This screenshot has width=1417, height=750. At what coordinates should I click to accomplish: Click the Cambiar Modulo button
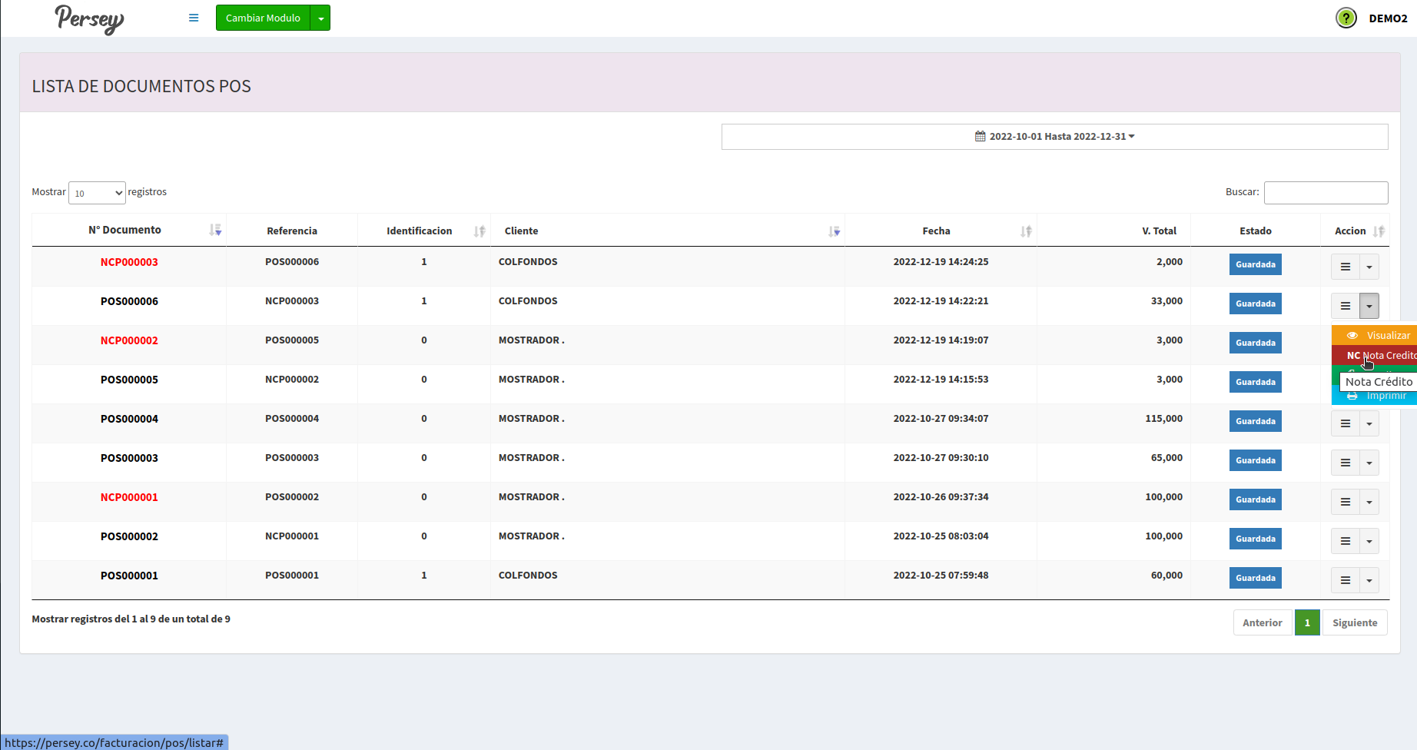click(x=263, y=18)
